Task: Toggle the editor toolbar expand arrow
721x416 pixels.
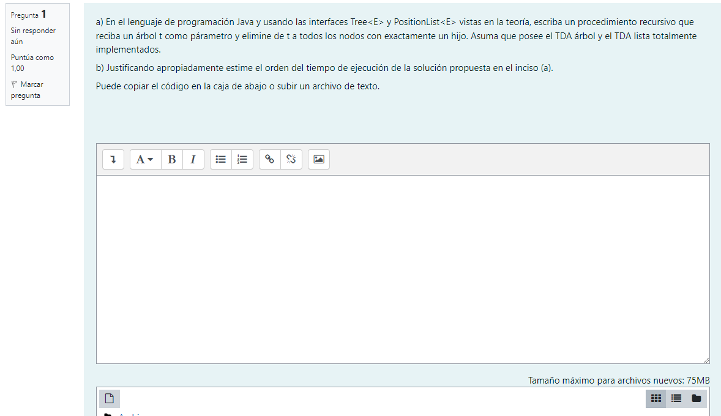Action: tap(113, 160)
